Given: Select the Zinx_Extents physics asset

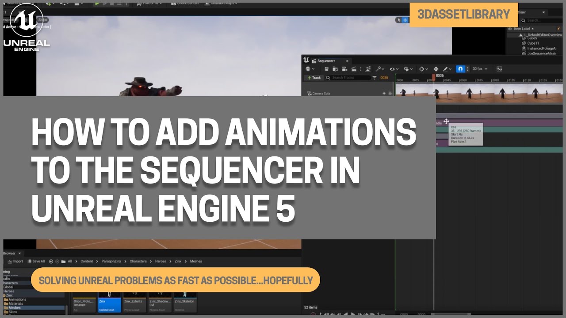Looking at the screenshot, I should point(135,302).
